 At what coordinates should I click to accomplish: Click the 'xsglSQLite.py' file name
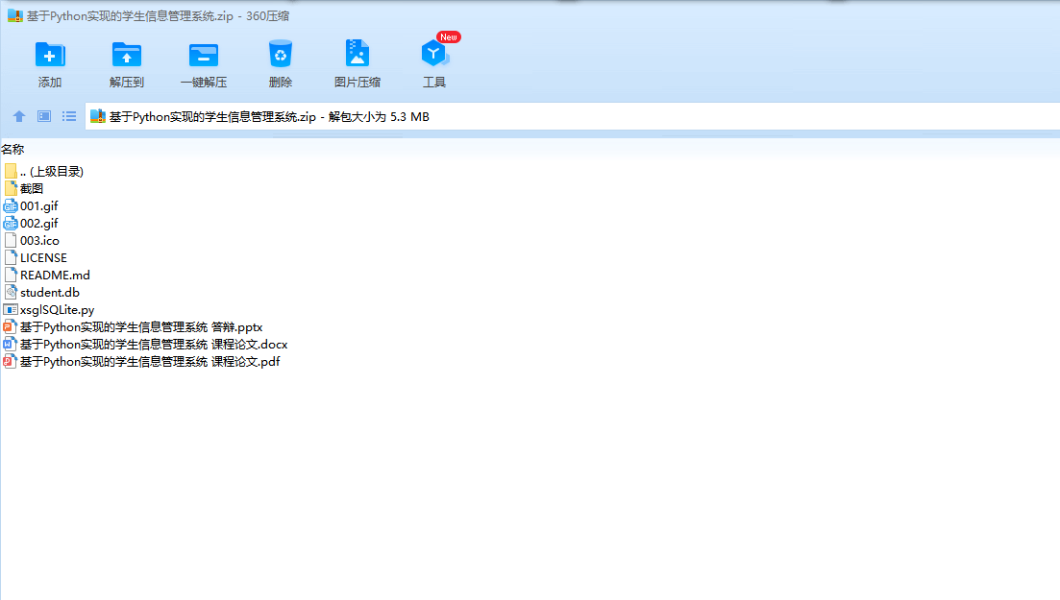click(x=58, y=309)
